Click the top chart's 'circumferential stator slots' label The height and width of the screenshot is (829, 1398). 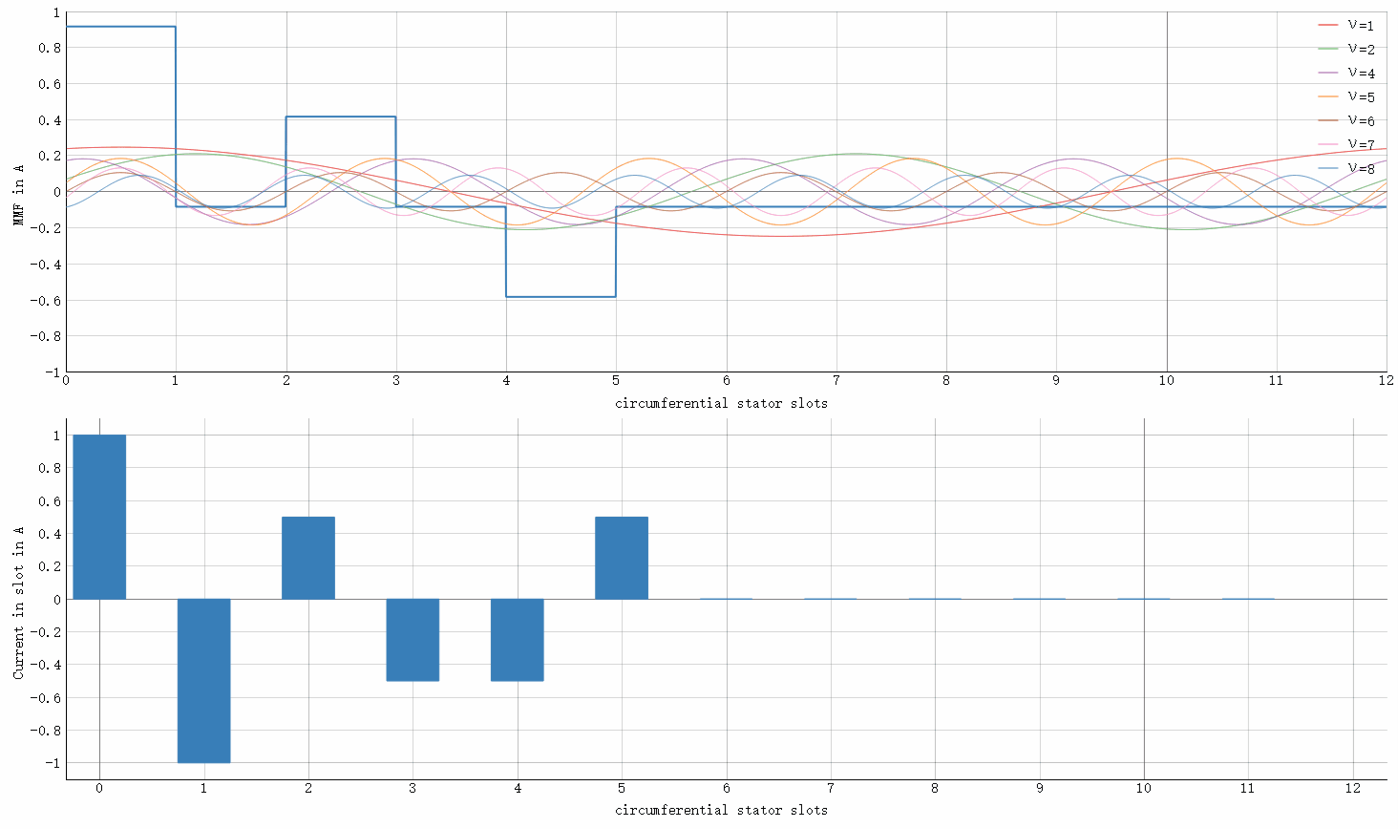721,403
